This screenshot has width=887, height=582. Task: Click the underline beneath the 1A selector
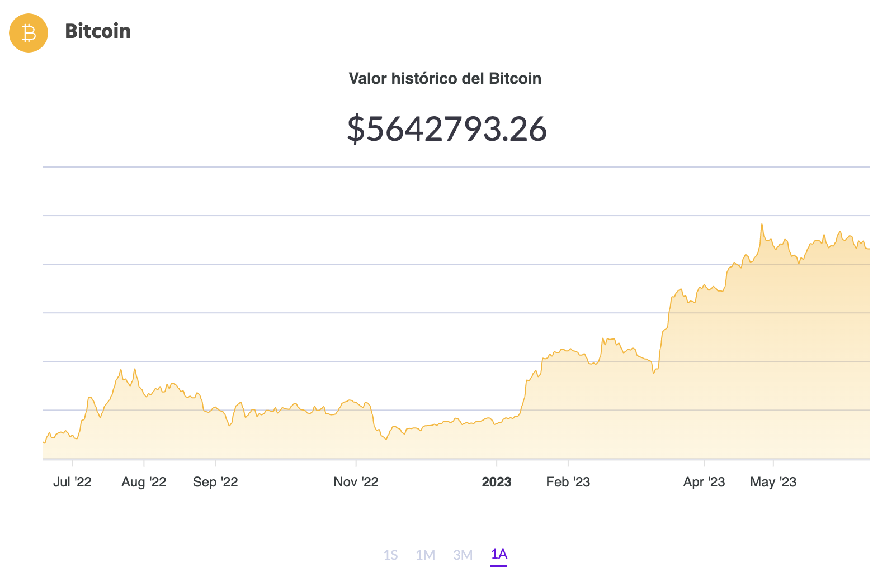coord(499,565)
